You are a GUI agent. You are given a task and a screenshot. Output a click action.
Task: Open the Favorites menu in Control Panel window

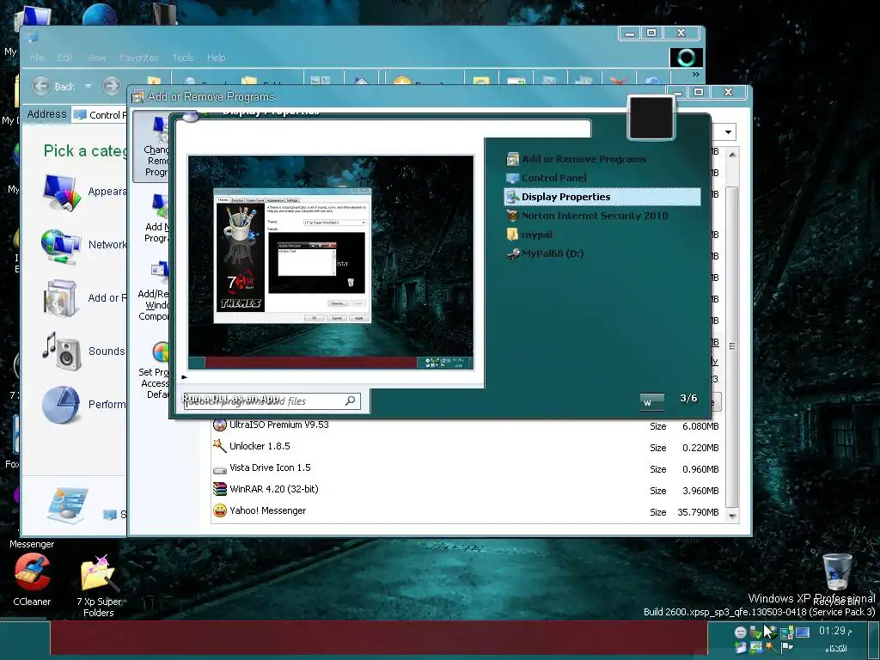coord(138,58)
